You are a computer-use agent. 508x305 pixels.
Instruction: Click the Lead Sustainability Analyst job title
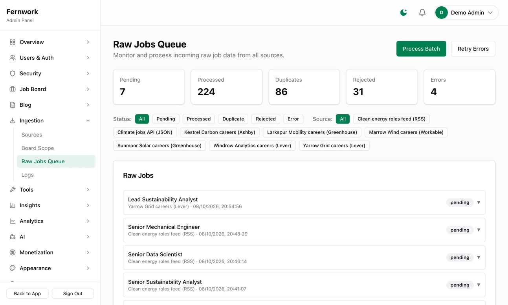pos(163,199)
